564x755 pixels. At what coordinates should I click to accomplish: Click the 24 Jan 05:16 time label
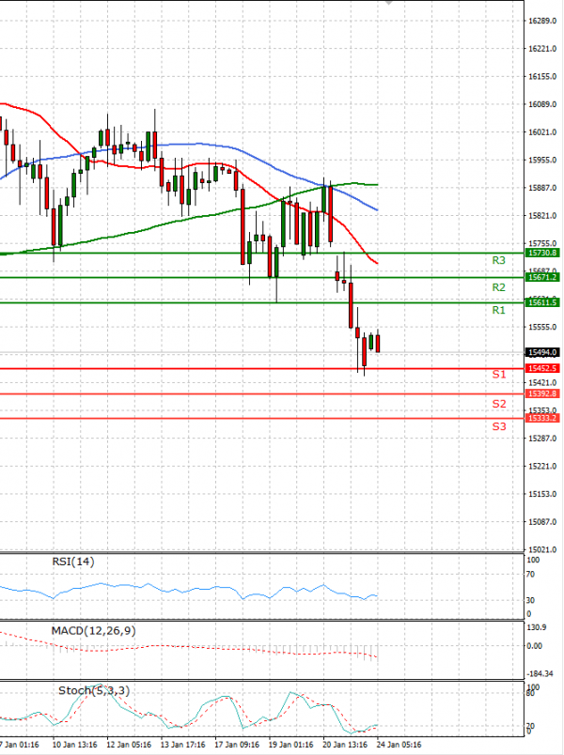coord(399,745)
